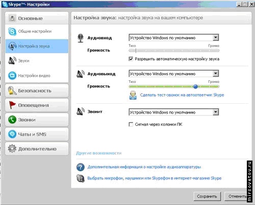Enable Сигнал через колонки ПК checkbox
The height and width of the screenshot is (205, 255).
click(131, 124)
